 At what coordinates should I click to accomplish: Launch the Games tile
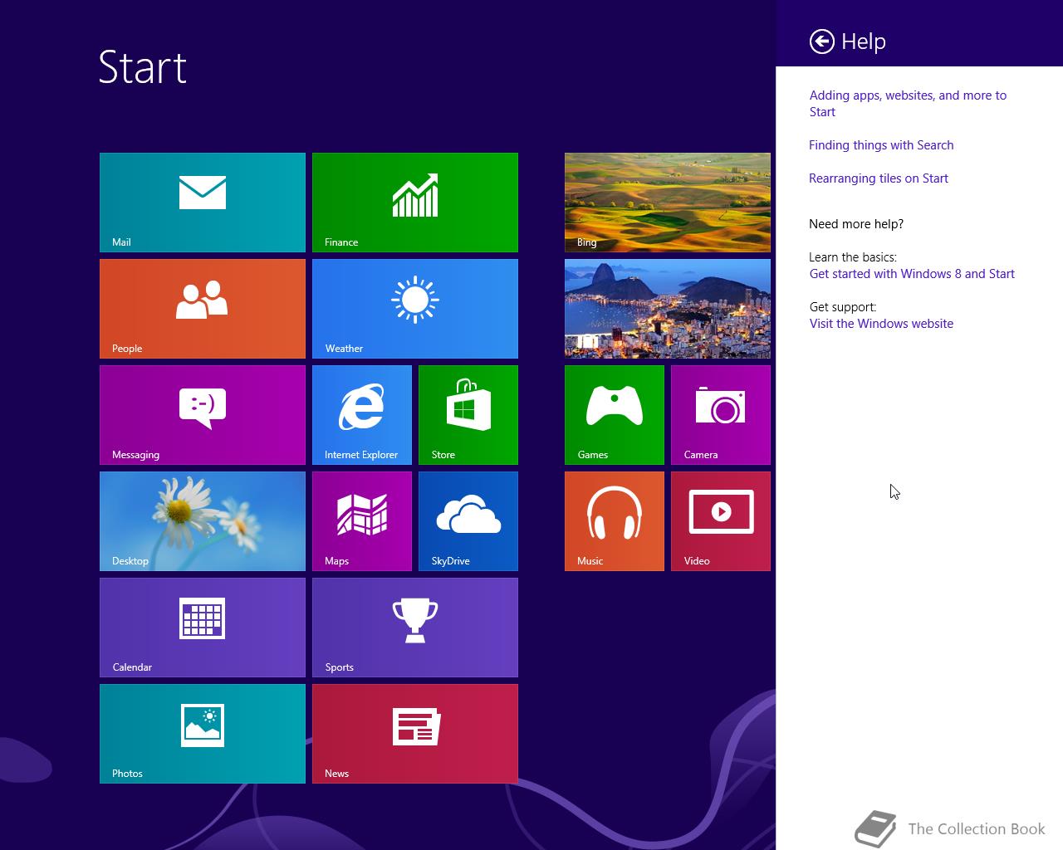pyautogui.click(x=615, y=415)
